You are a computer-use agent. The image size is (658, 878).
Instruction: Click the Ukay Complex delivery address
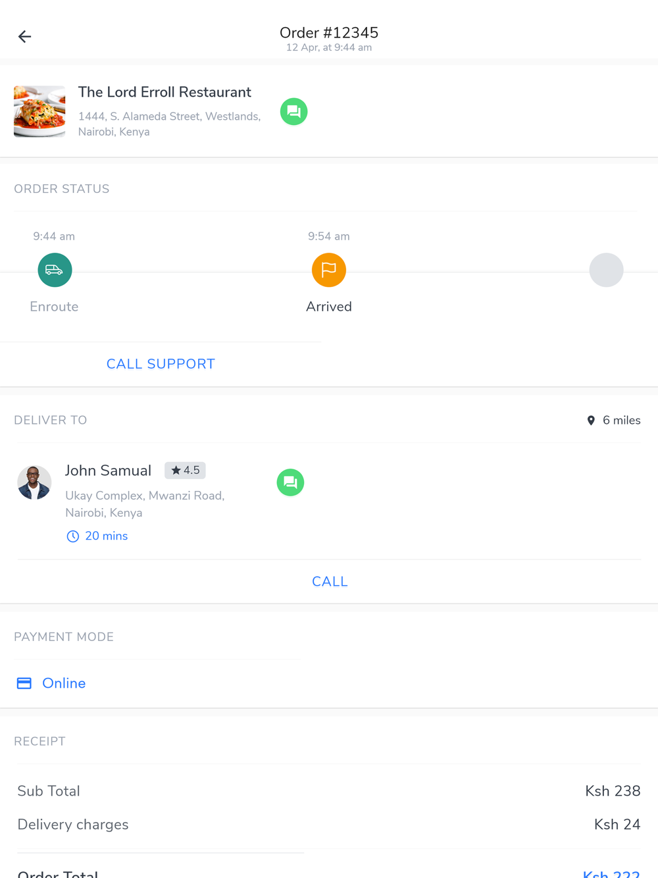click(145, 504)
